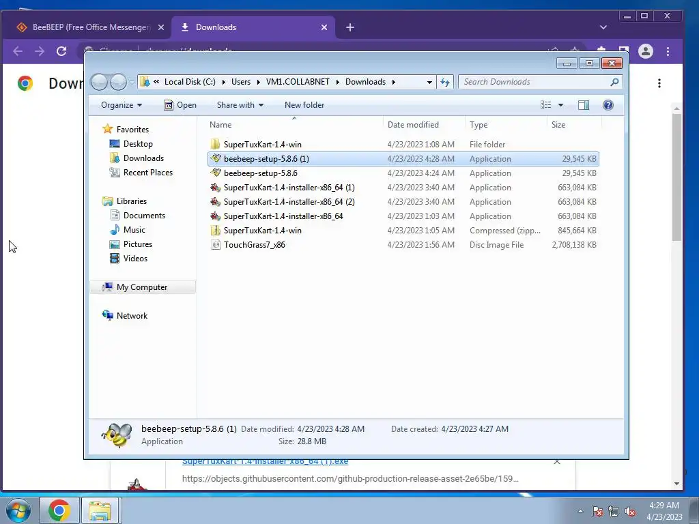Click the Explorer forward navigation button
The width and height of the screenshot is (699, 524).
119,82
